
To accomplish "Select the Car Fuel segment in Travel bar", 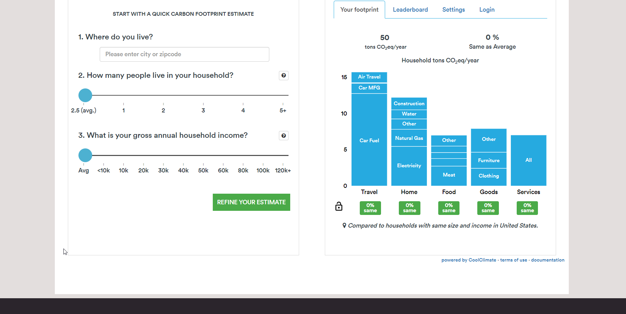I will coord(369,141).
